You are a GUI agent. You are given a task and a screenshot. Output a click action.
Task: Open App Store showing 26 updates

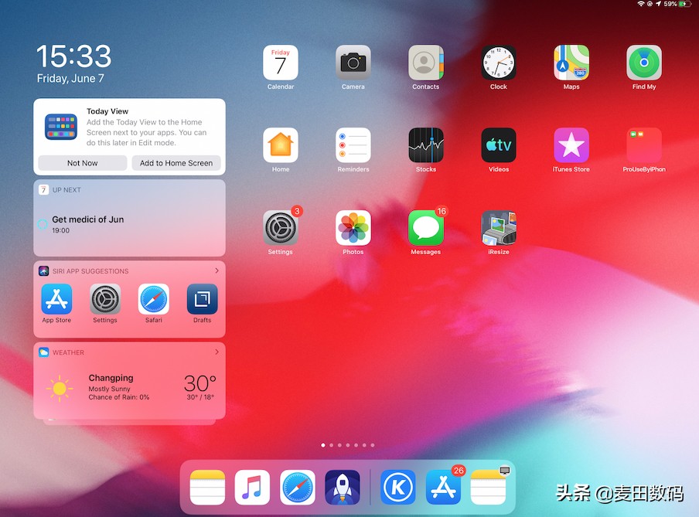(442, 487)
